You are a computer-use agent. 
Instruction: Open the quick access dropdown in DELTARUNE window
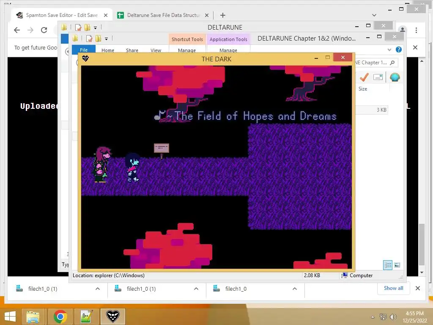click(95, 28)
